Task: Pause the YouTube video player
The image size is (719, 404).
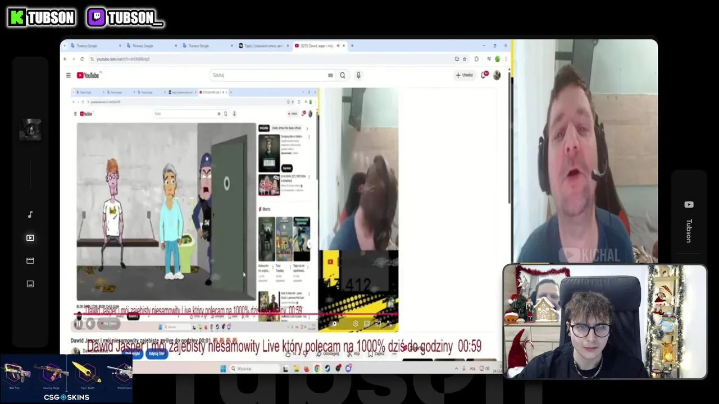Action: 79,324
